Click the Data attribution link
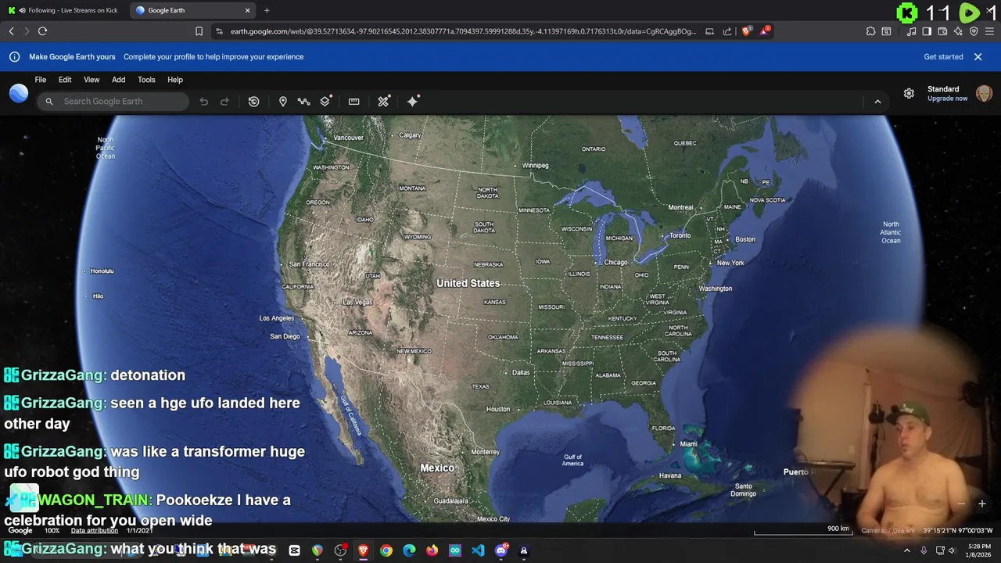 tap(94, 531)
